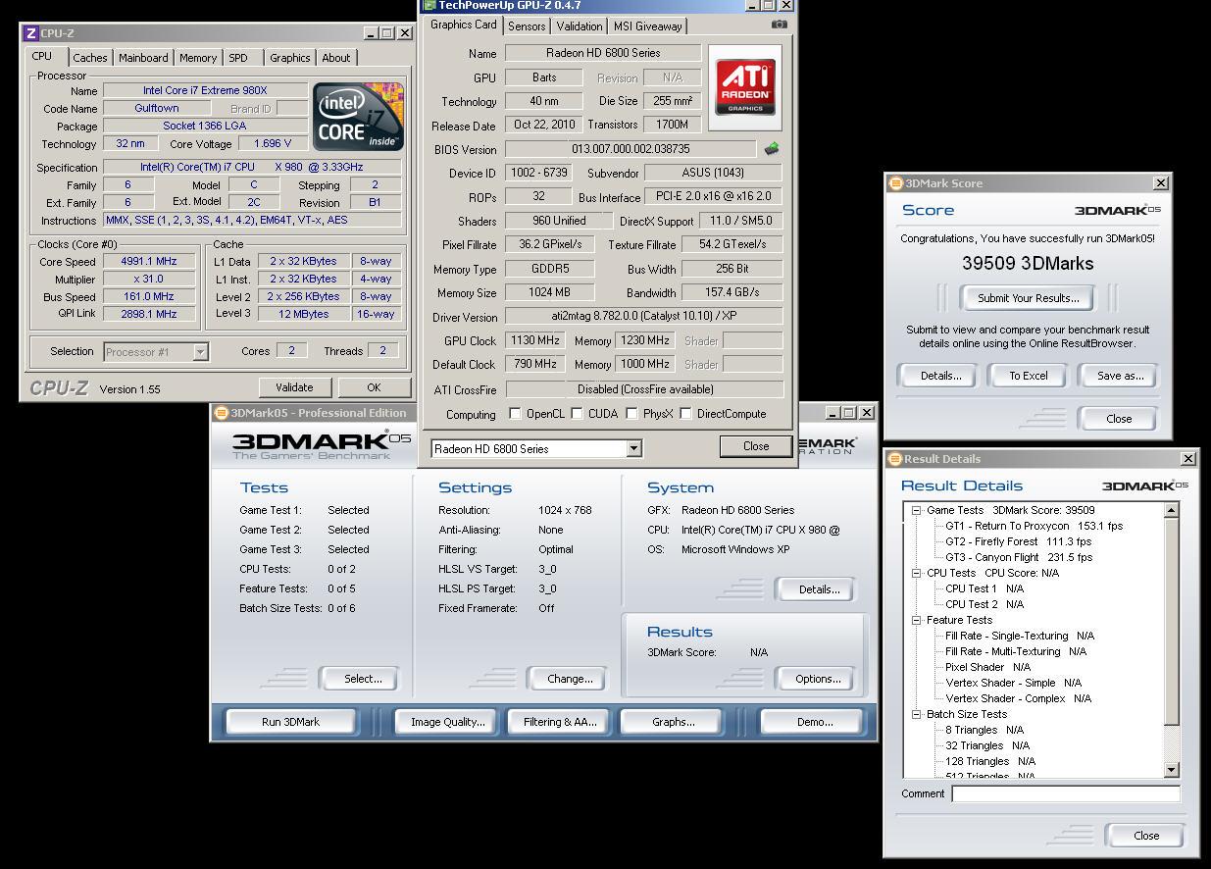This screenshot has width=1211, height=869.
Task: Toggle the DirectCompute checkbox
Action: tap(685, 414)
